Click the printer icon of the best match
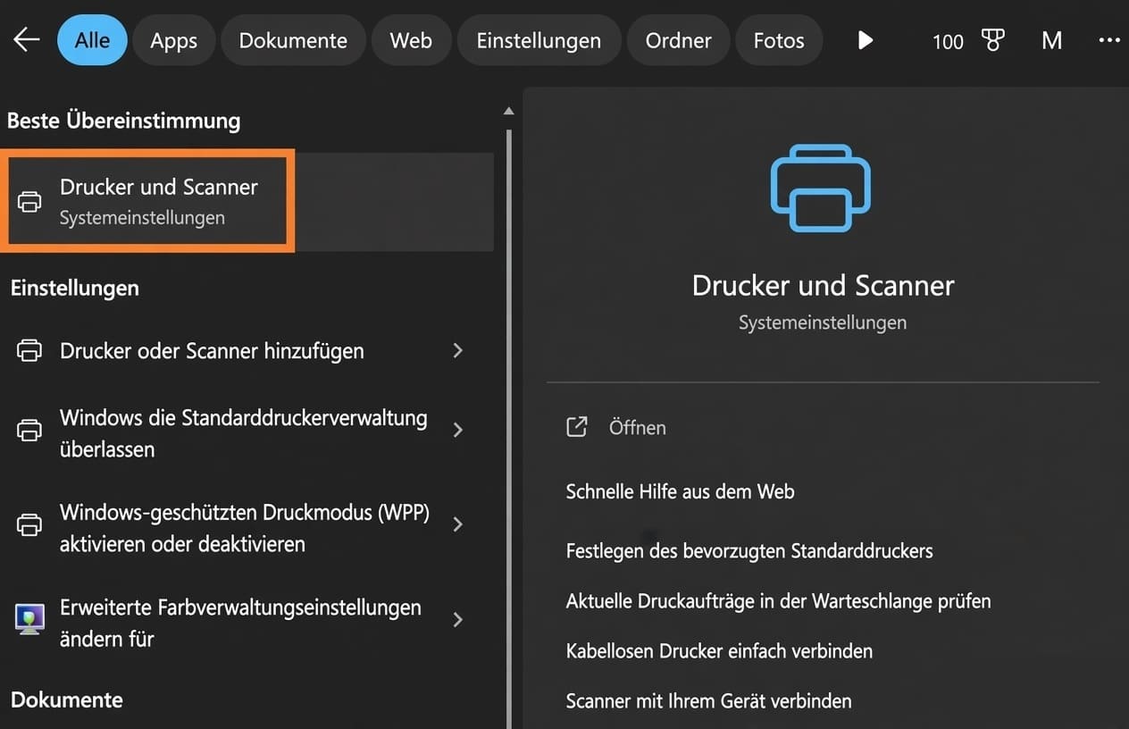The height and width of the screenshot is (729, 1129). click(29, 202)
